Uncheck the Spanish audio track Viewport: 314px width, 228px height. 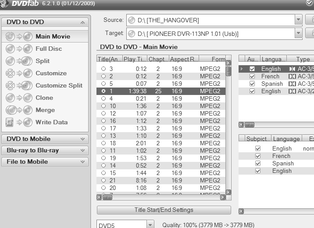252,84
